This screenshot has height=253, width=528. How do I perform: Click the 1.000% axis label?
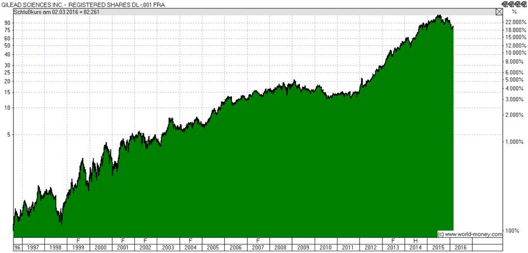[x=515, y=142]
